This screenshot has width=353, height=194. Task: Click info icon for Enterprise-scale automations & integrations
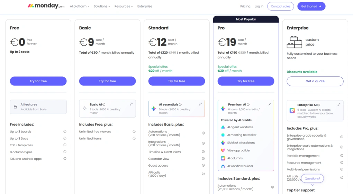click(x=342, y=147)
